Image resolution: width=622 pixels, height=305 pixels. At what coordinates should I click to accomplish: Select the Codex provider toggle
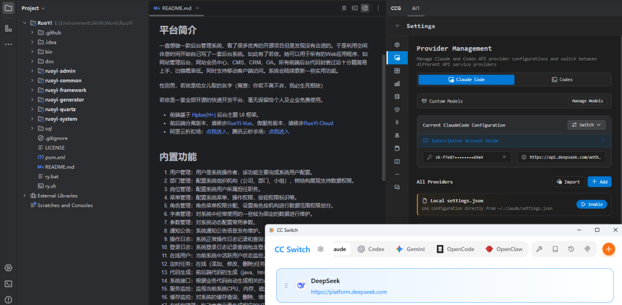pyautogui.click(x=562, y=80)
